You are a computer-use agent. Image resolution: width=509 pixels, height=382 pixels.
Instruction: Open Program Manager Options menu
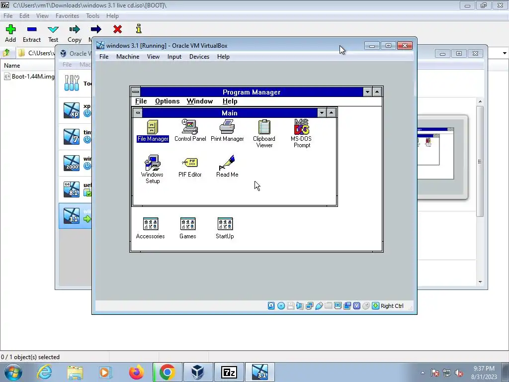[x=167, y=101]
